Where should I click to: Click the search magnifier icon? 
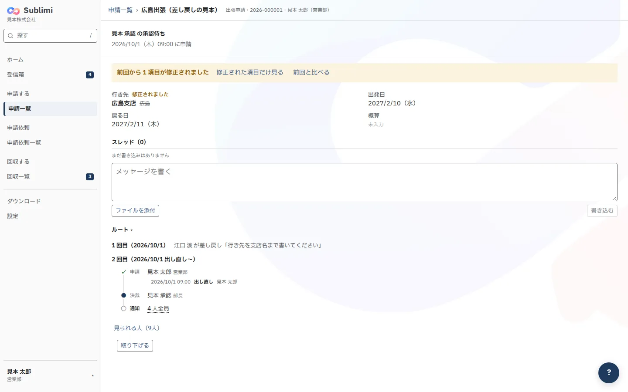click(10, 36)
